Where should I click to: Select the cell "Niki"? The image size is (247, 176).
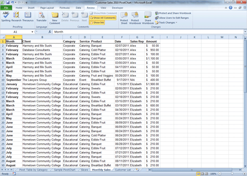[x=137, y=80]
